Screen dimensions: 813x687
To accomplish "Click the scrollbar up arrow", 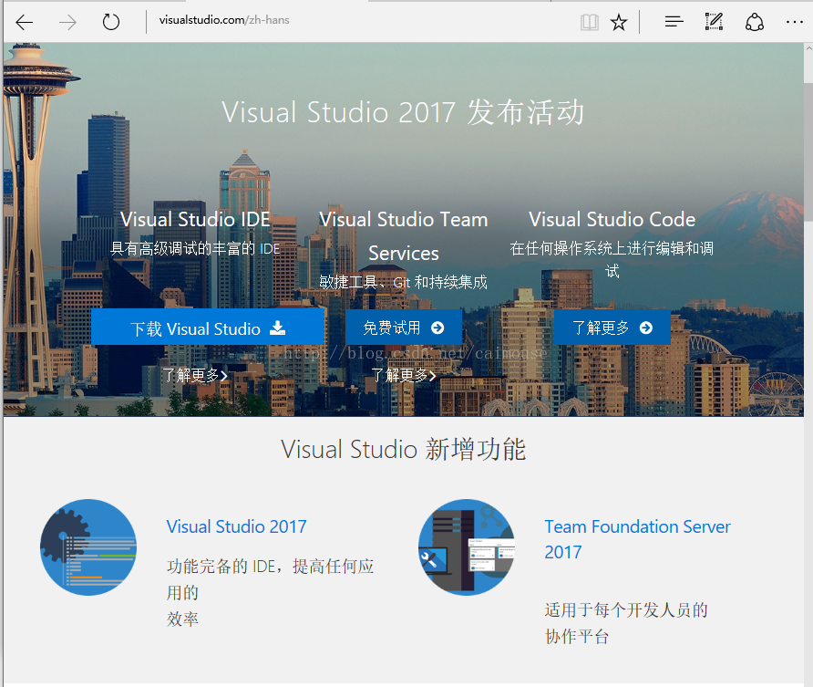I will (808, 48).
